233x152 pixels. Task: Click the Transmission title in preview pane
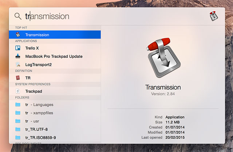163,87
